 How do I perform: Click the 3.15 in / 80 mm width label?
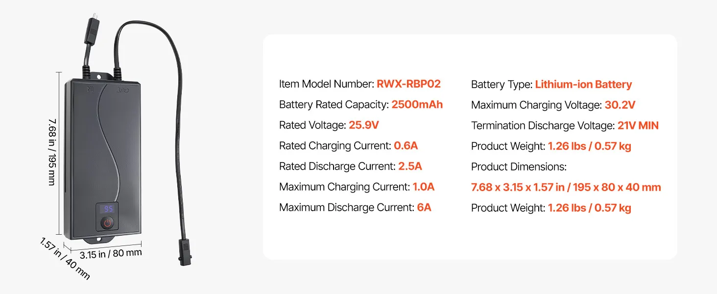click(111, 255)
